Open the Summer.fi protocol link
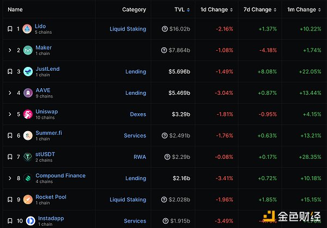Screen dimensions: 327x228 (49, 133)
